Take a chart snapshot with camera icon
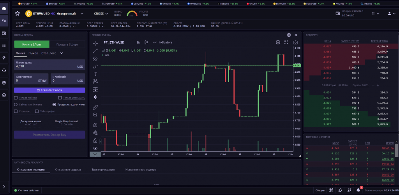The image size is (399, 195). 296,42
